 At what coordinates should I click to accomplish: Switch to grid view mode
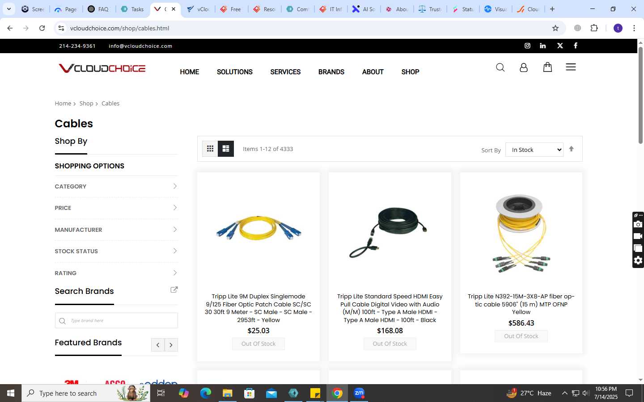coord(210,149)
